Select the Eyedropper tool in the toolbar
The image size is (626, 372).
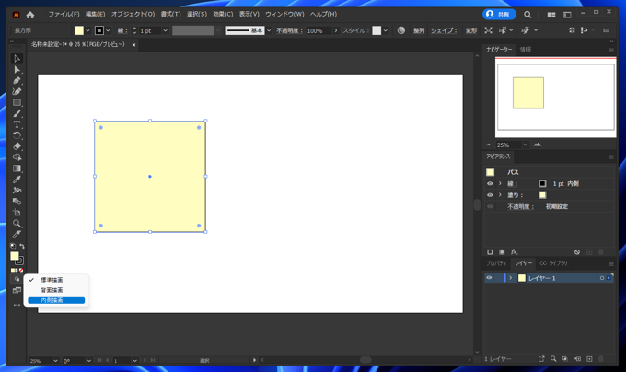(x=17, y=180)
